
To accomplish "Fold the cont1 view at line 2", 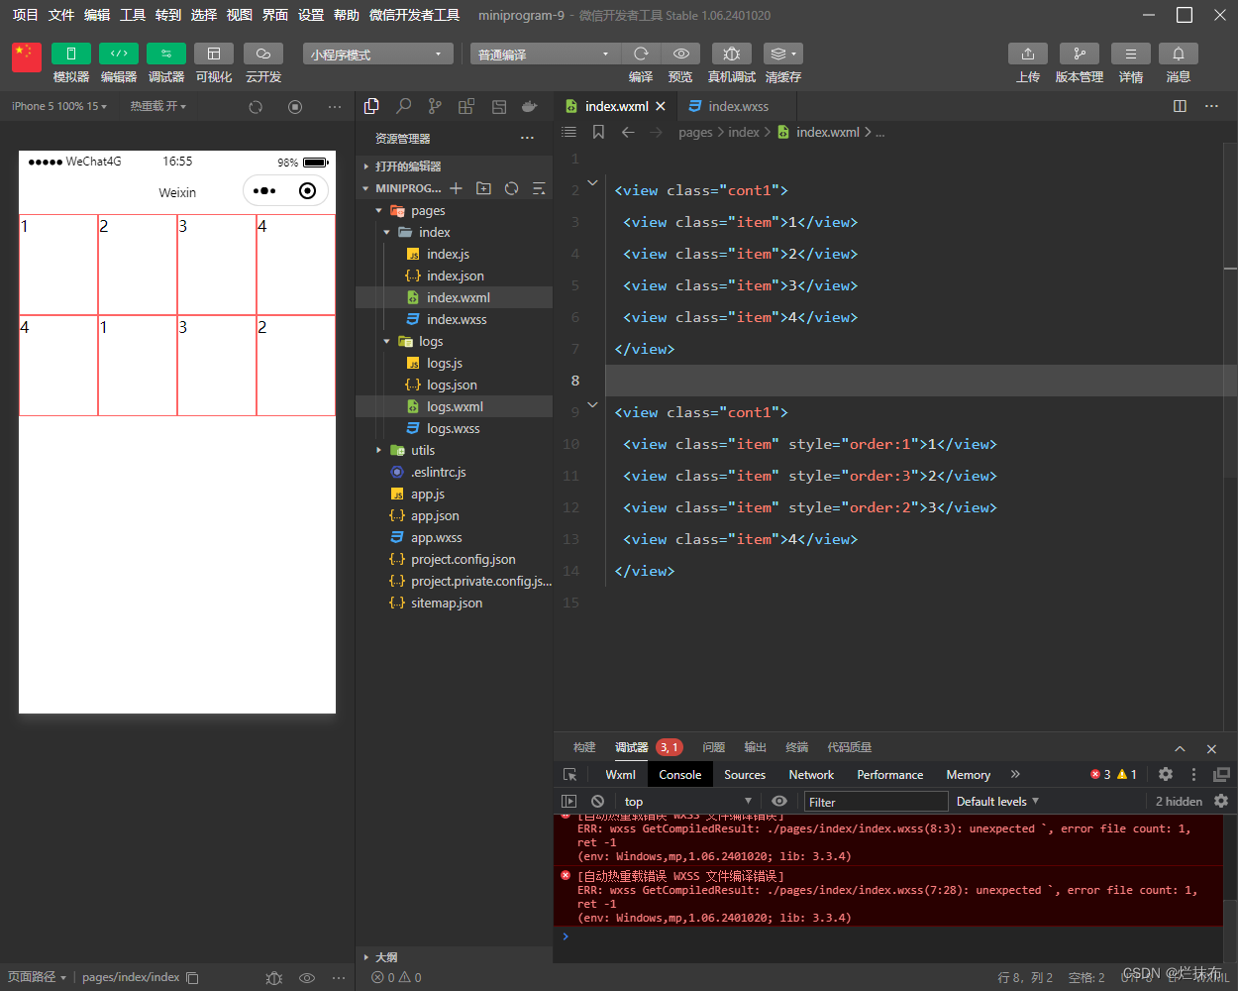I will (x=592, y=182).
